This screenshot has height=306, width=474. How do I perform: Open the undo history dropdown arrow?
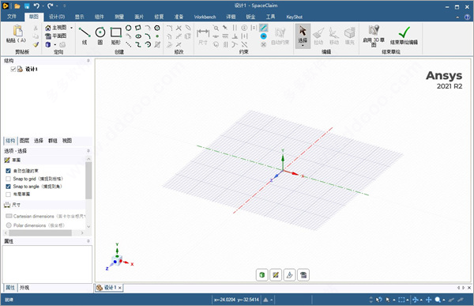coord(43,6)
